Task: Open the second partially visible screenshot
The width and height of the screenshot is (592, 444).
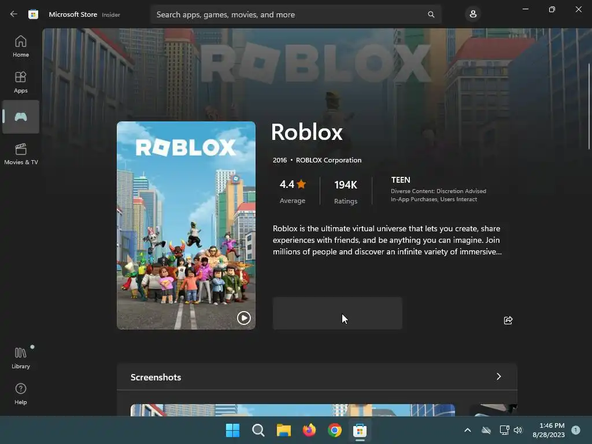Action: (493, 410)
